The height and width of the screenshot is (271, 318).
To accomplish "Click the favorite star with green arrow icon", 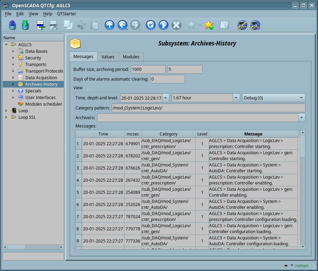I will click(208, 25).
